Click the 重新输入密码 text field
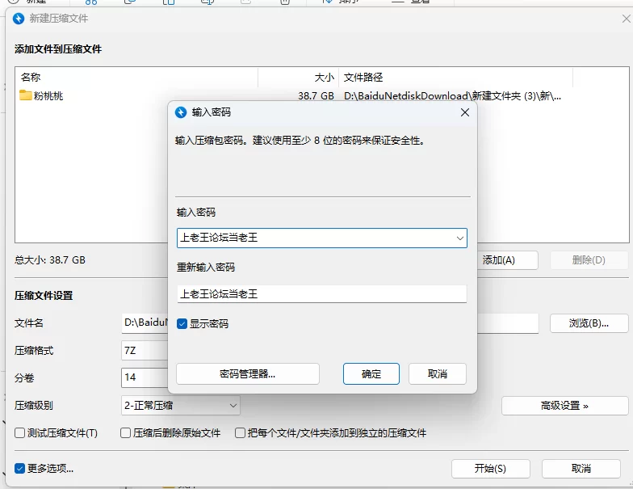The height and width of the screenshot is (489, 633). (x=321, y=294)
